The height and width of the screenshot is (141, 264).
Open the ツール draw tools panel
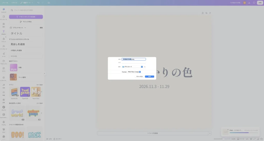[x=4, y=54]
